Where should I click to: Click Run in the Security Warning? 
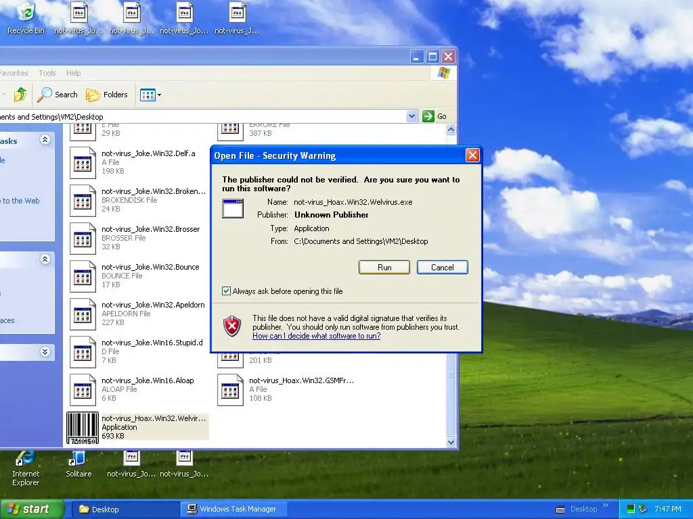[384, 267]
